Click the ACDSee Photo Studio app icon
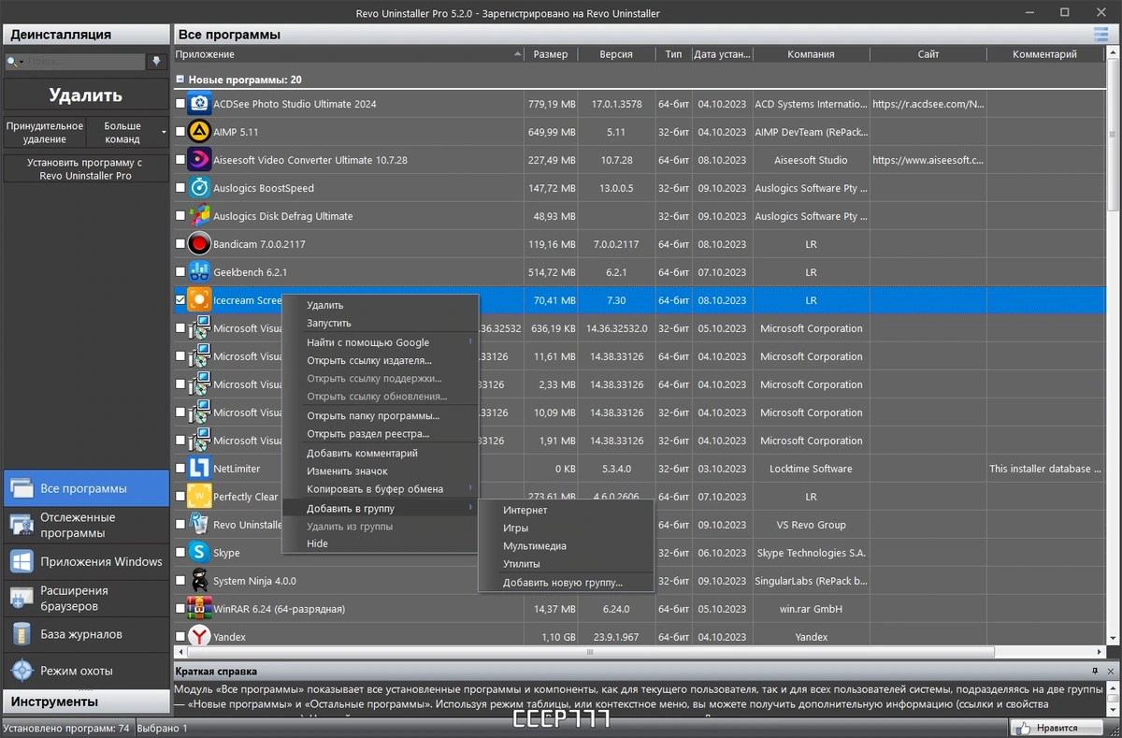Screen dimensions: 1122x738 pyautogui.click(x=199, y=104)
